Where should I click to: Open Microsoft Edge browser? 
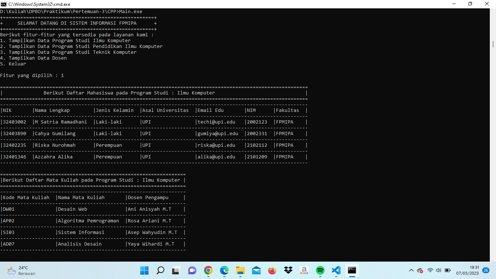(224, 270)
